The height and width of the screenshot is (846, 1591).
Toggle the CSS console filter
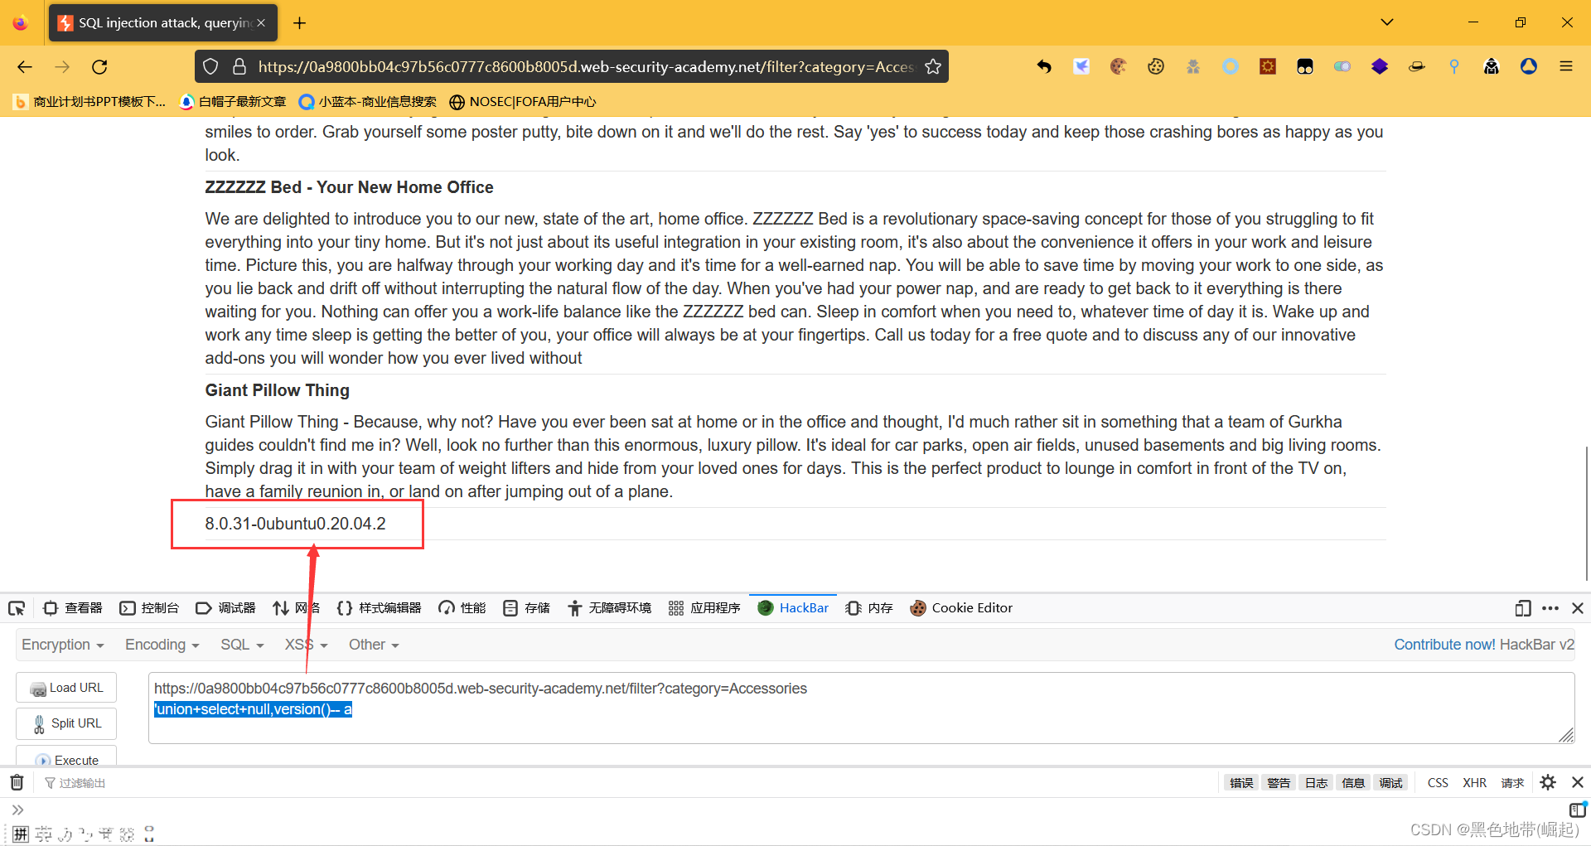click(1438, 783)
